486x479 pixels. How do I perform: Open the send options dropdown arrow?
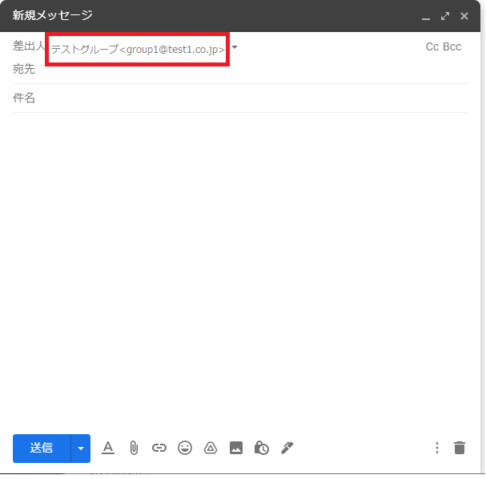click(x=81, y=448)
